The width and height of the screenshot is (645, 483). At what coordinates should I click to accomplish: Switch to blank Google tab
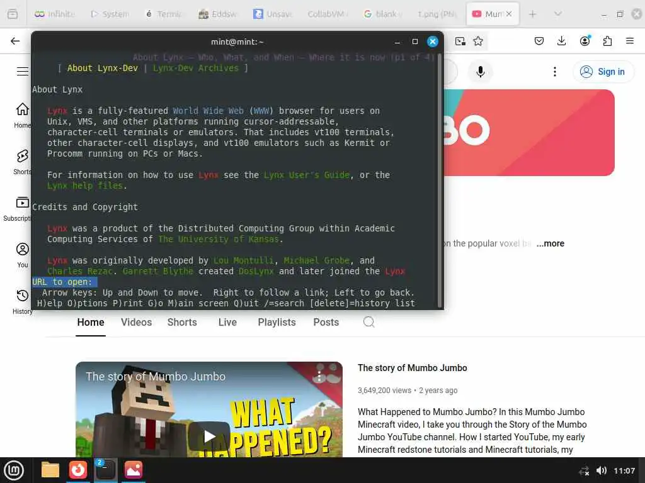pyautogui.click(x=382, y=14)
